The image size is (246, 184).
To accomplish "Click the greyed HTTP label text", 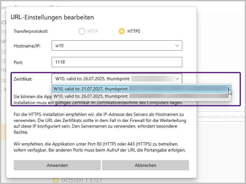I will click(x=93, y=31).
